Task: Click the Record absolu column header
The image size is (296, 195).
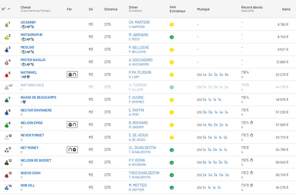Action: point(252,7)
